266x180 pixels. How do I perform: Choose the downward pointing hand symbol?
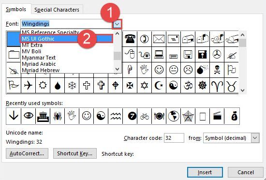130,70
